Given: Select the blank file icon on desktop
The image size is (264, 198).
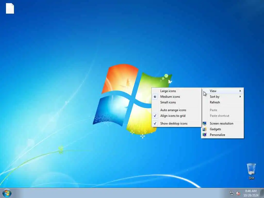Looking at the screenshot, I should (x=10, y=9).
